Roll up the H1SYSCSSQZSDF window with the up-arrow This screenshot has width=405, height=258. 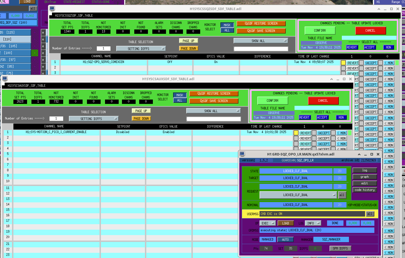point(379,9)
